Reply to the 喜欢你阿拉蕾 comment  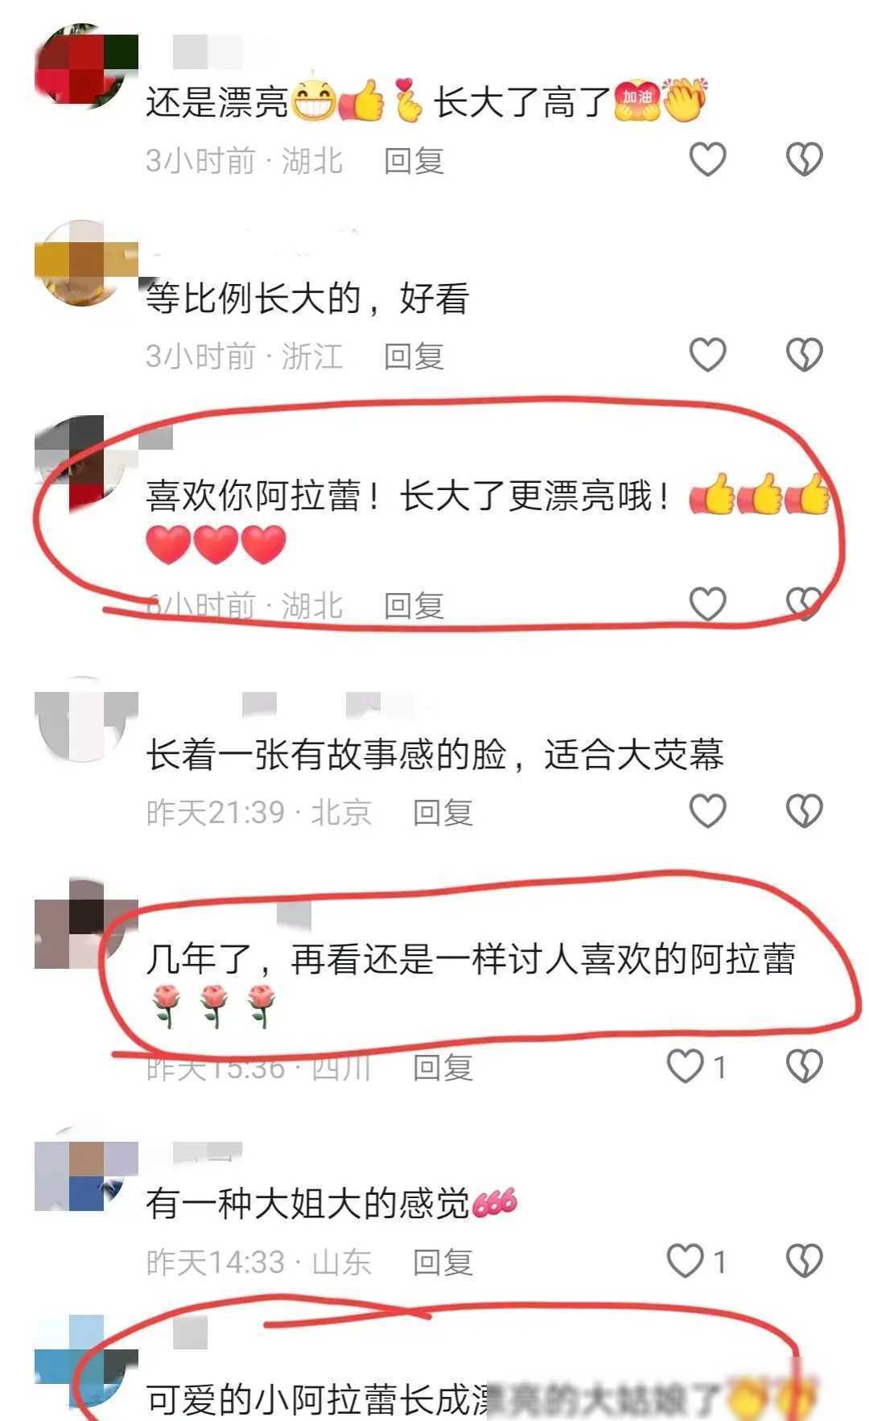tap(414, 605)
